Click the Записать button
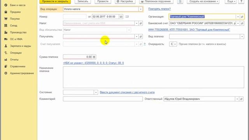 (x=83, y=2)
